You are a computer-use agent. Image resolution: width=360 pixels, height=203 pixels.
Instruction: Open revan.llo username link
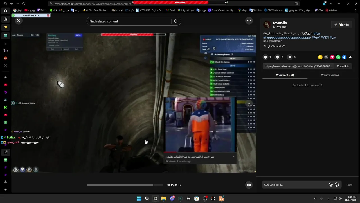click(280, 23)
